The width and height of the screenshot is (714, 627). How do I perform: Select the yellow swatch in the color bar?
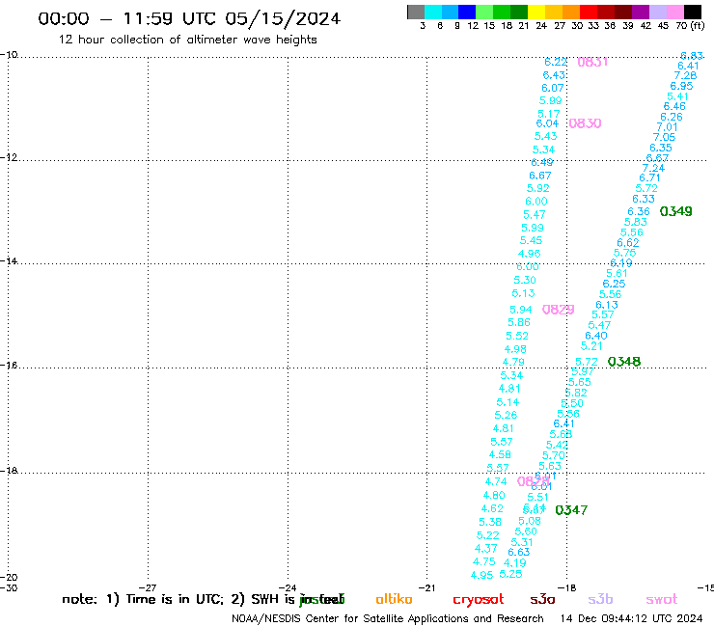click(x=536, y=12)
